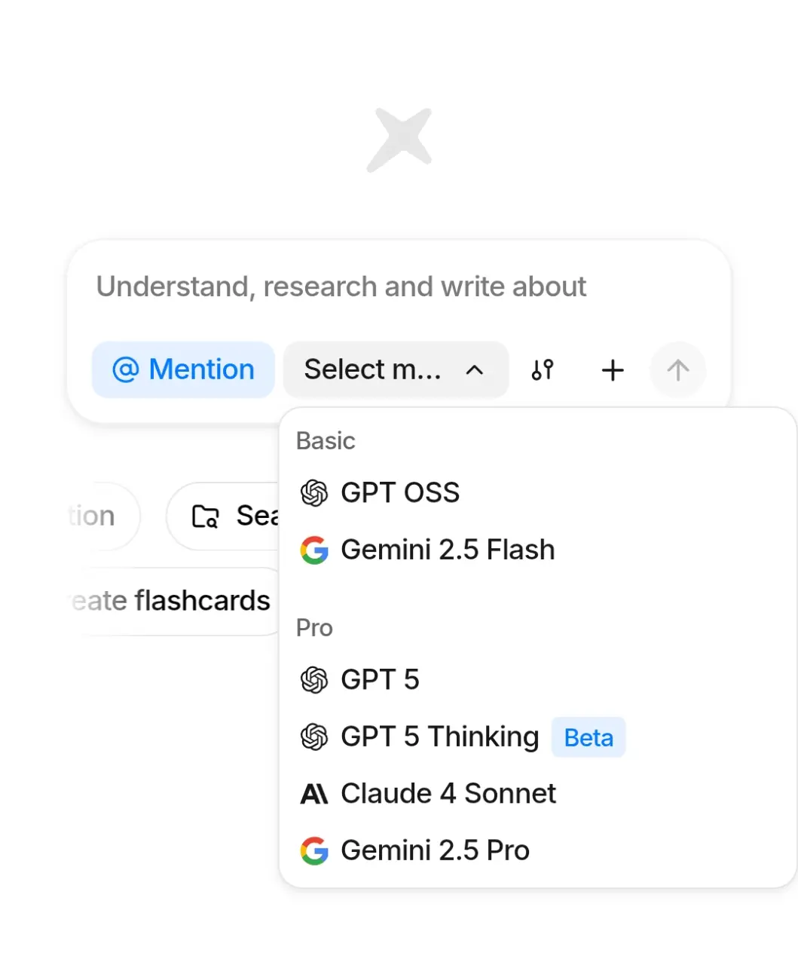Click the Google logo beside Gemini 2.5 Pro
This screenshot has width=798, height=965.
coord(314,850)
